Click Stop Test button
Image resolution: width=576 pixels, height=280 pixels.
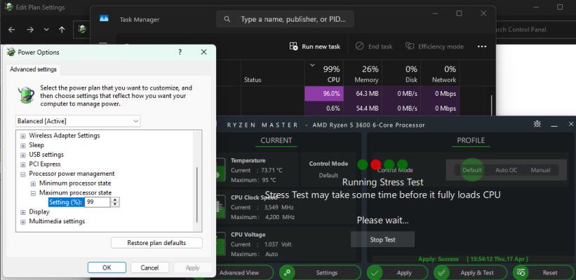tap(382, 239)
